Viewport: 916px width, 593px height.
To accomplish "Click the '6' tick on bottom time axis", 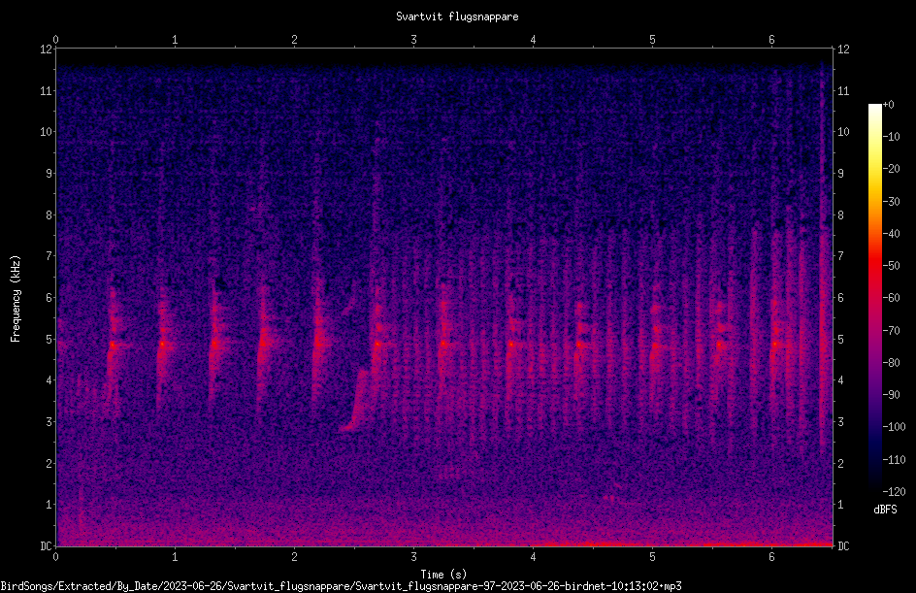I will coord(771,557).
